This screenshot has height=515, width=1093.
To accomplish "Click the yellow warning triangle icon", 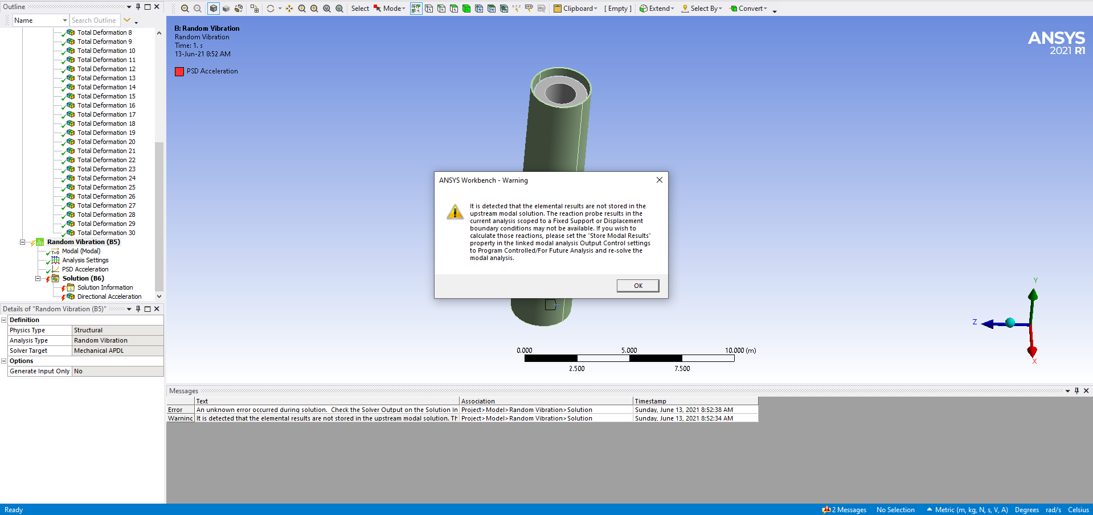I will click(455, 212).
